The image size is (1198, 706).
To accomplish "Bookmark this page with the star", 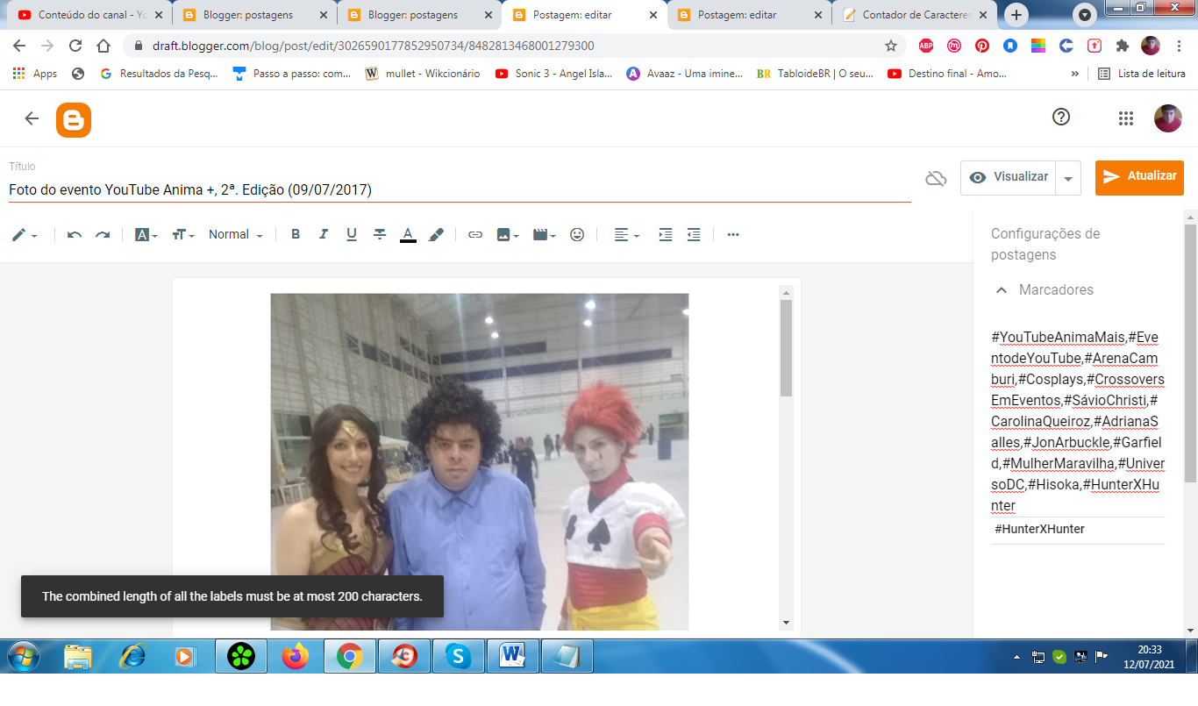I will (x=891, y=46).
